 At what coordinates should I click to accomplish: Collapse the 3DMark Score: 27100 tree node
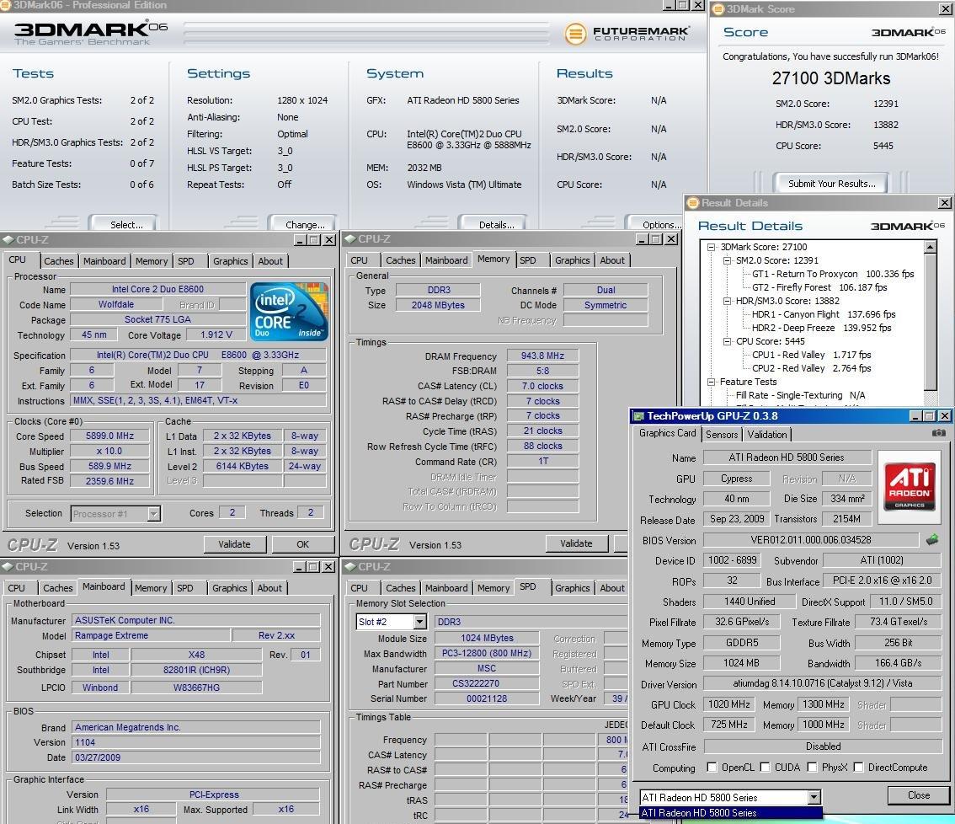[711, 247]
